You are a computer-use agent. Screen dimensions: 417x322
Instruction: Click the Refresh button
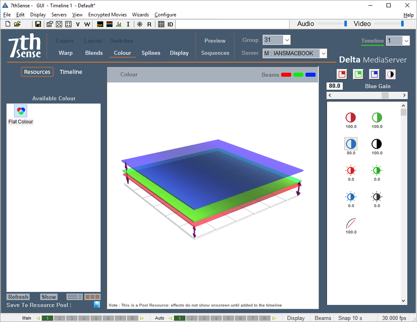[18, 297]
